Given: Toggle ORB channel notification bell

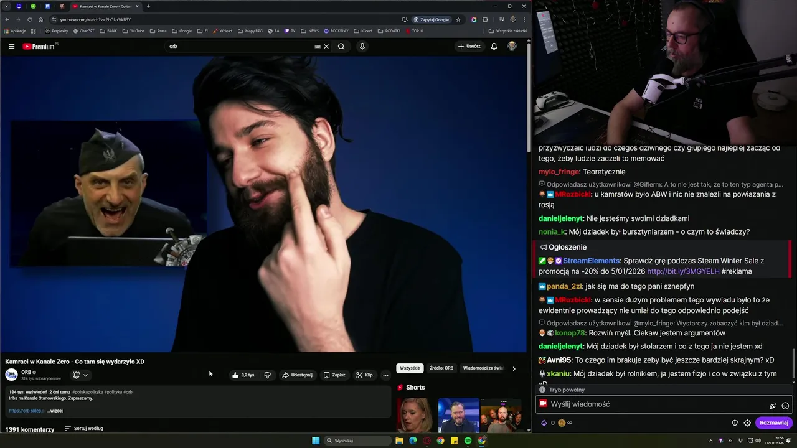Looking at the screenshot, I should [x=76, y=375].
